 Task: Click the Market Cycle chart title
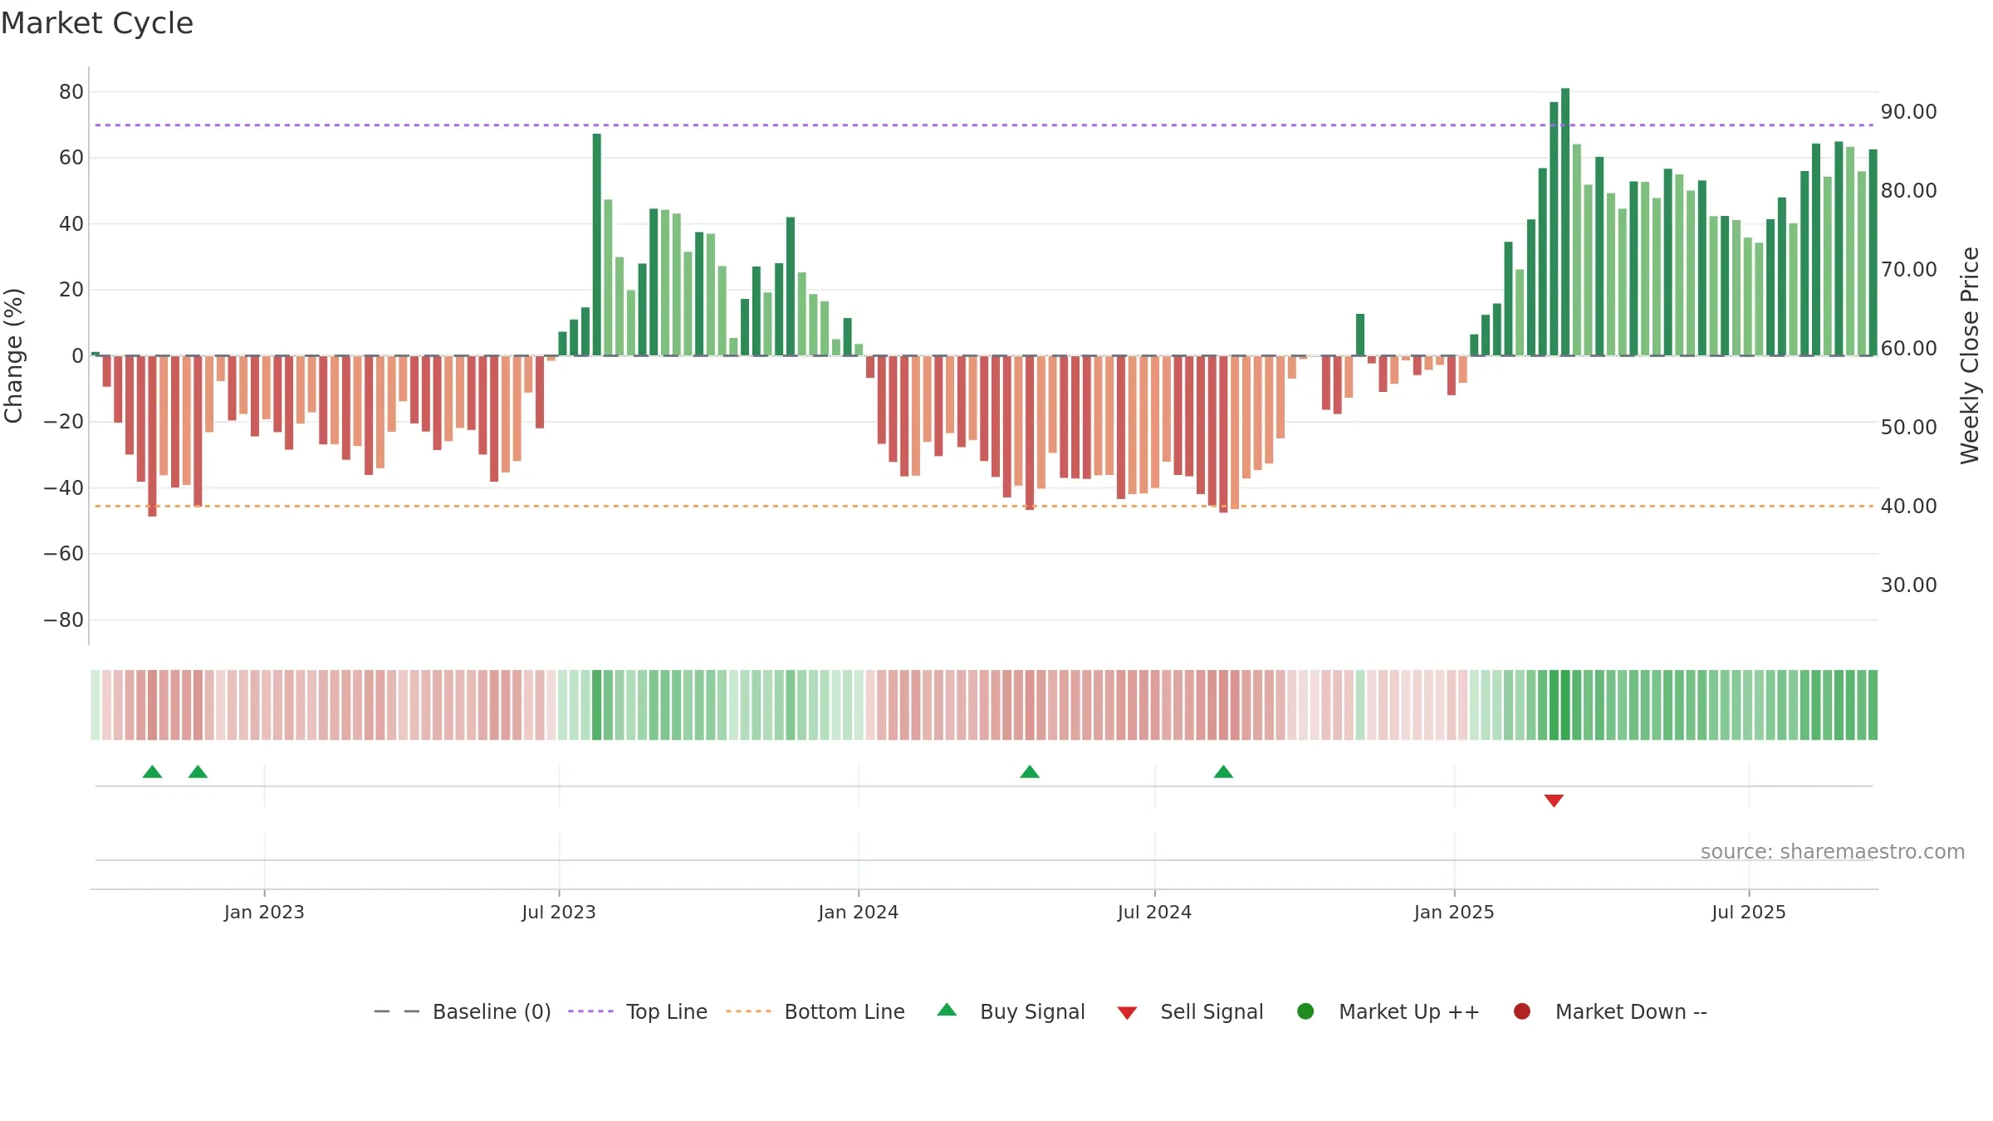tap(97, 23)
